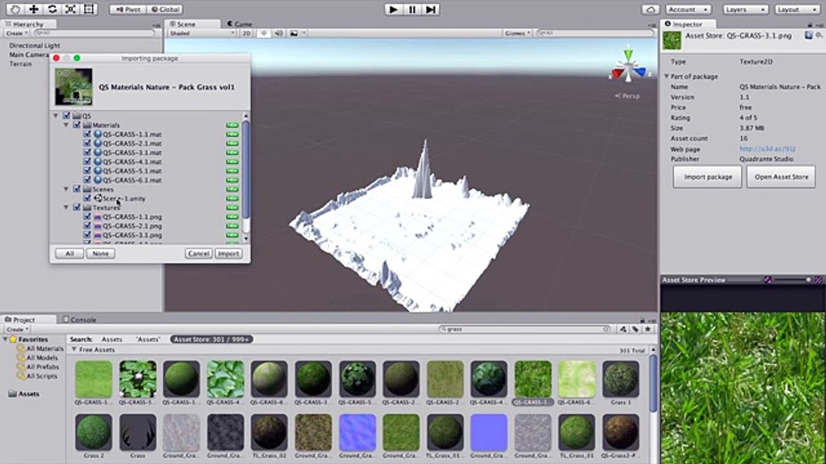Click the Play button

pos(393,9)
